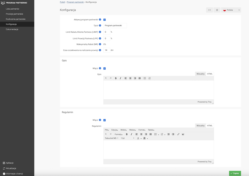Center text in the Opis editor

click(x=130, y=78)
